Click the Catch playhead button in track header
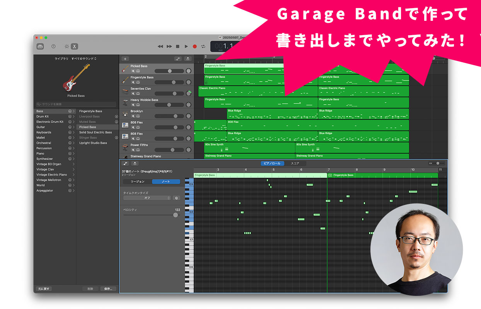 coord(188,59)
